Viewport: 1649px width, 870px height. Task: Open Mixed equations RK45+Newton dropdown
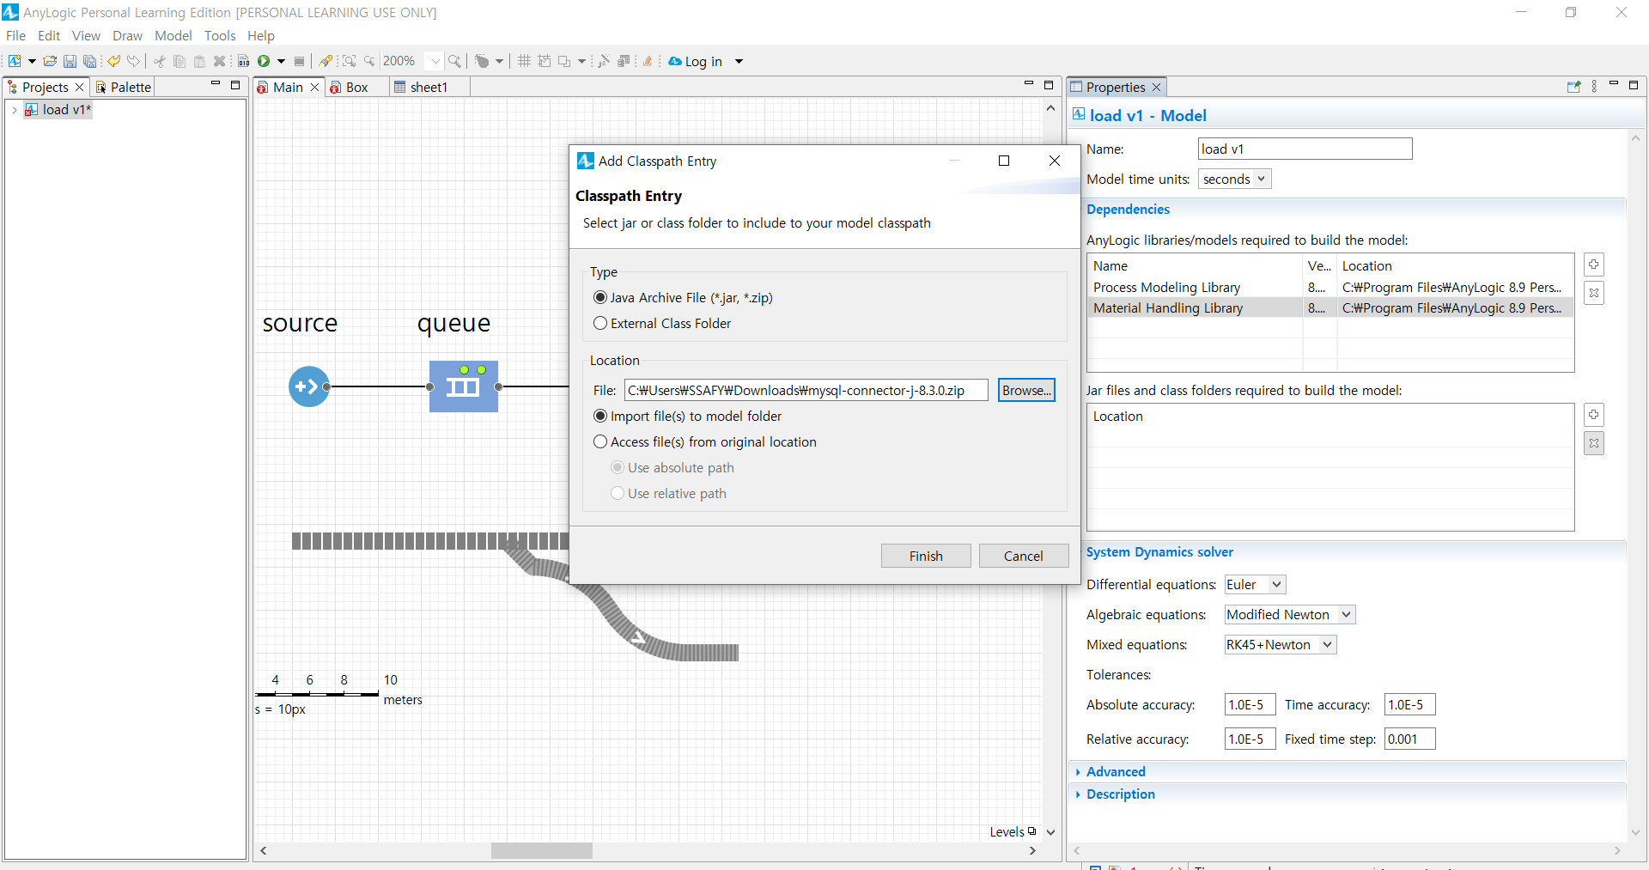(1280, 644)
